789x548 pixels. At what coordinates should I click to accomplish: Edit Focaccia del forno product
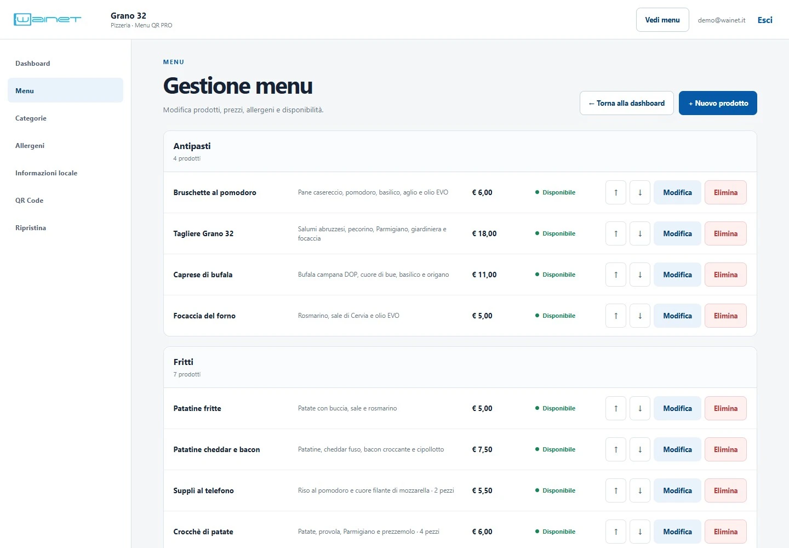[677, 316]
